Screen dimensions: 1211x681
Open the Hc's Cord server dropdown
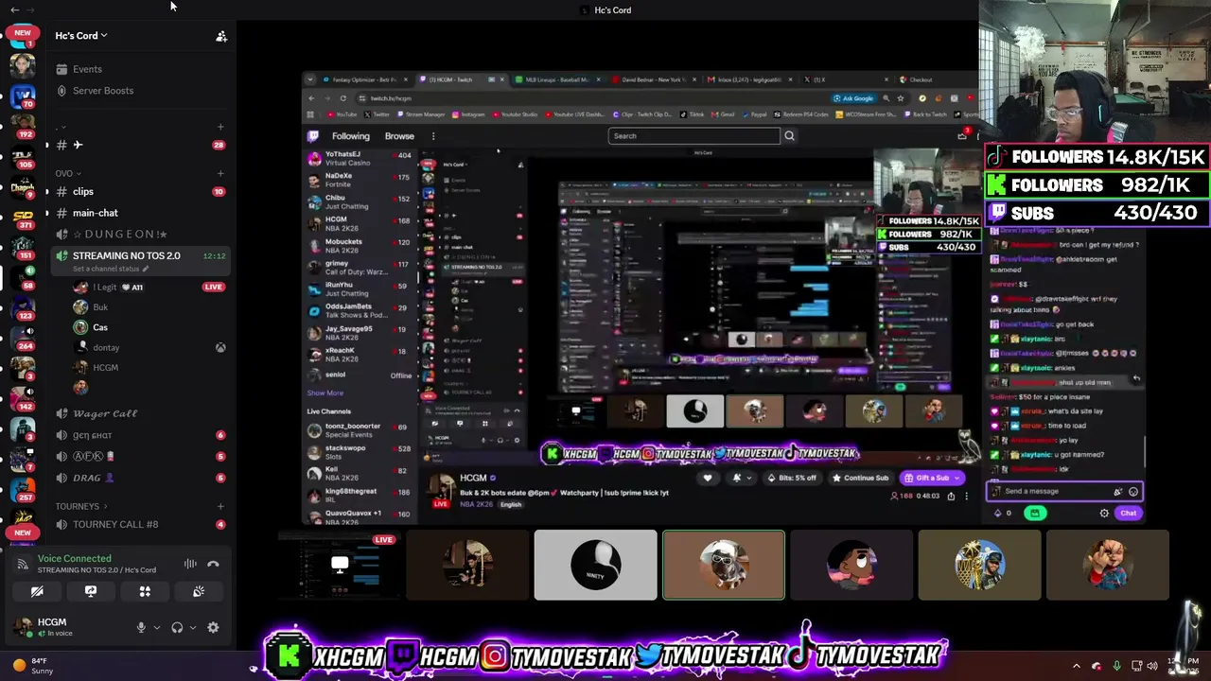[x=81, y=36]
